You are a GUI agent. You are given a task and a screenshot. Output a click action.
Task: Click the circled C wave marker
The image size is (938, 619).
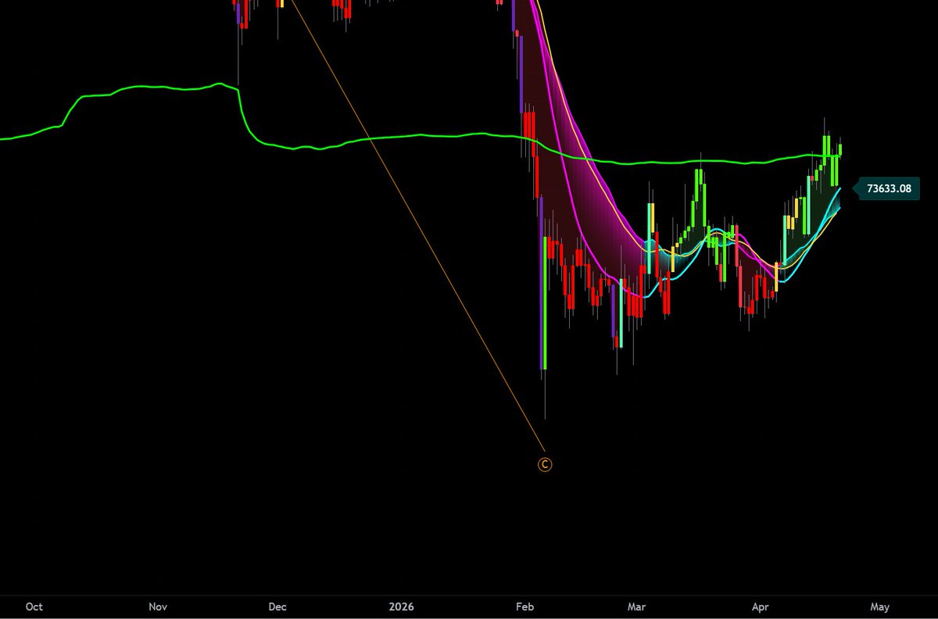click(x=545, y=464)
